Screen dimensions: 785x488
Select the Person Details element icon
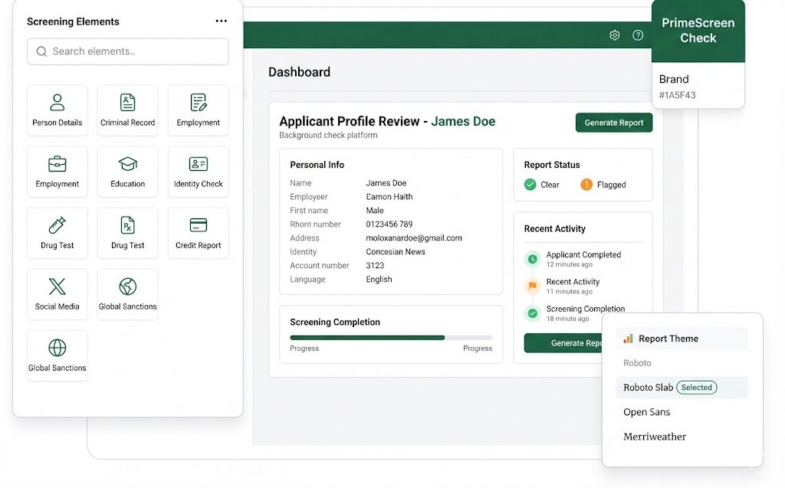pos(57,103)
